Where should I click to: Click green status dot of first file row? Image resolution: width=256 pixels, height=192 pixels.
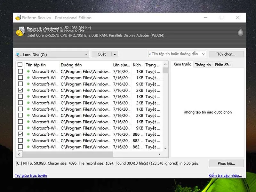(28, 71)
